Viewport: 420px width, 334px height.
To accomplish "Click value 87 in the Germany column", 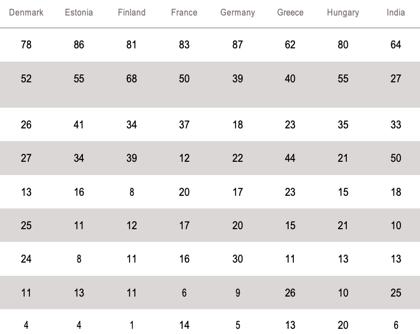I will pos(237,45).
